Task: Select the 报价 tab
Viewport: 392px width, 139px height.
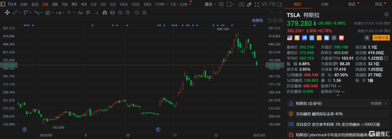Action: click(297, 4)
